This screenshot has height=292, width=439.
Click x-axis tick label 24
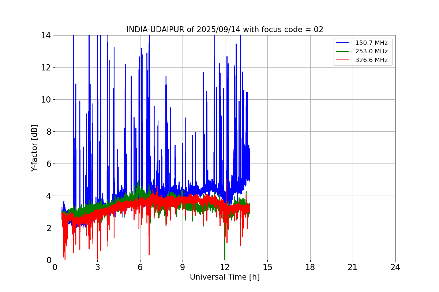point(395,267)
